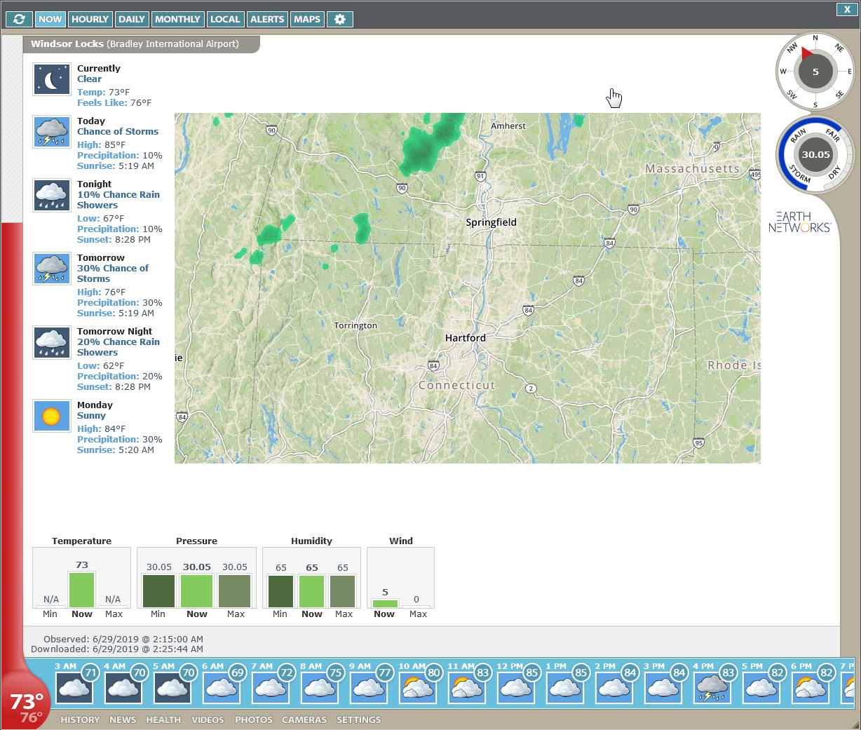Select the Monday sunny forecast icon

coord(51,417)
